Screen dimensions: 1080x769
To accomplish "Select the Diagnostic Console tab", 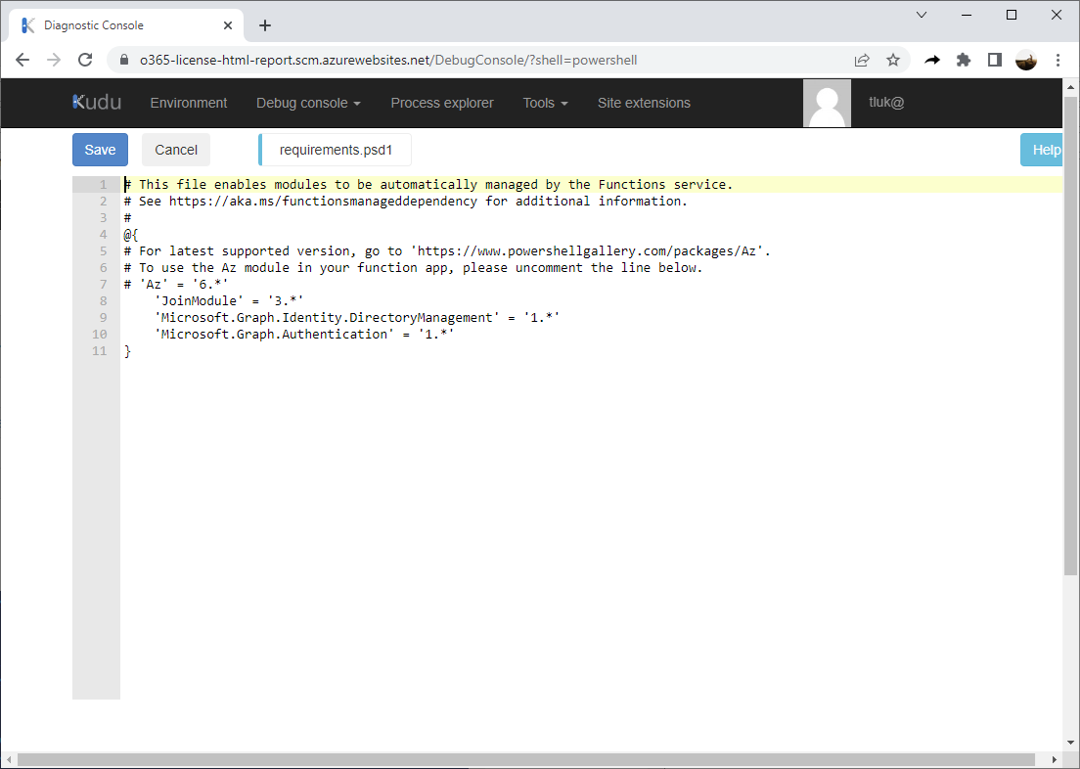I will [x=126, y=25].
